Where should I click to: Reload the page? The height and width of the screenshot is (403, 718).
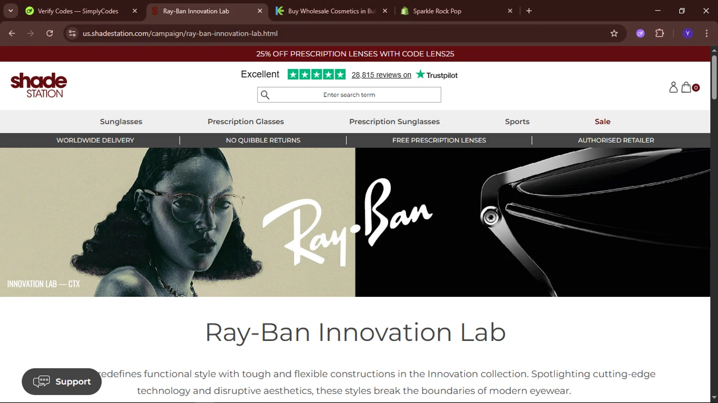click(50, 33)
